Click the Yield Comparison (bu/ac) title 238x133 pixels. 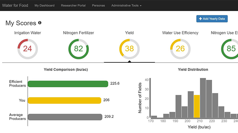(x=66, y=69)
